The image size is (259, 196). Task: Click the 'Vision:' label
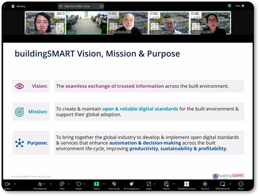40,86
